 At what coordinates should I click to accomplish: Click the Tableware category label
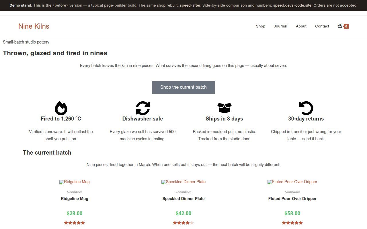tap(183, 192)
